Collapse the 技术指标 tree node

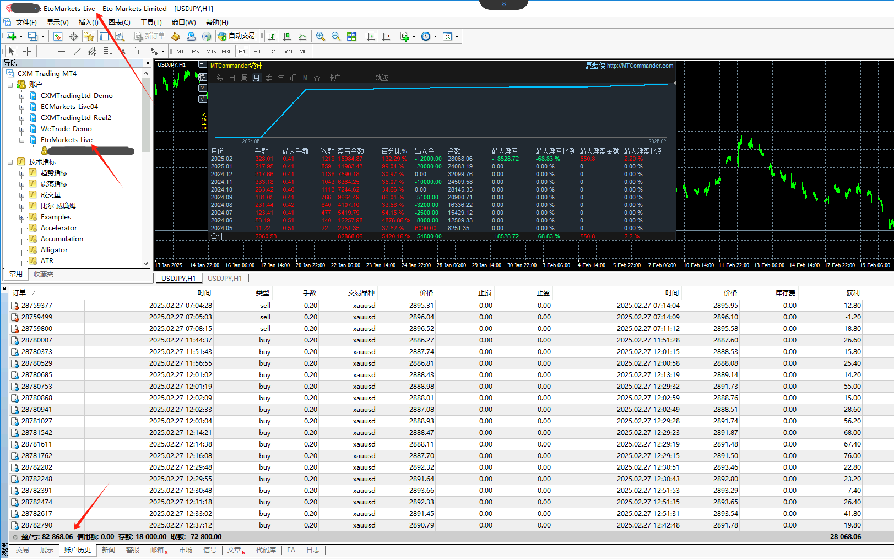10,162
